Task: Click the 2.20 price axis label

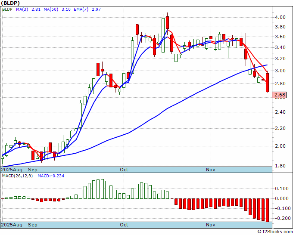Action: [280, 128]
